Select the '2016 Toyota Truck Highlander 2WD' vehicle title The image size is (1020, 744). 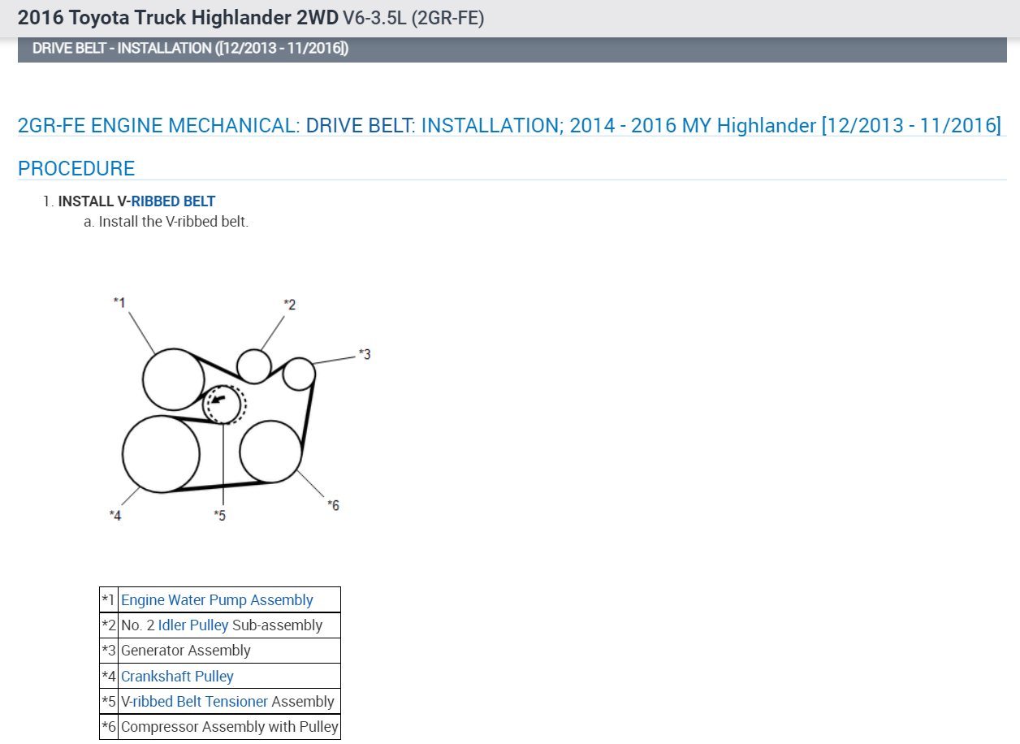point(179,17)
